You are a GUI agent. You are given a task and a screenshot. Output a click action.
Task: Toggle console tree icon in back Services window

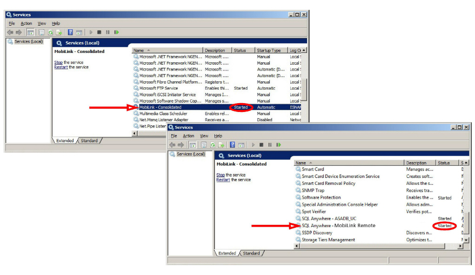[30, 32]
